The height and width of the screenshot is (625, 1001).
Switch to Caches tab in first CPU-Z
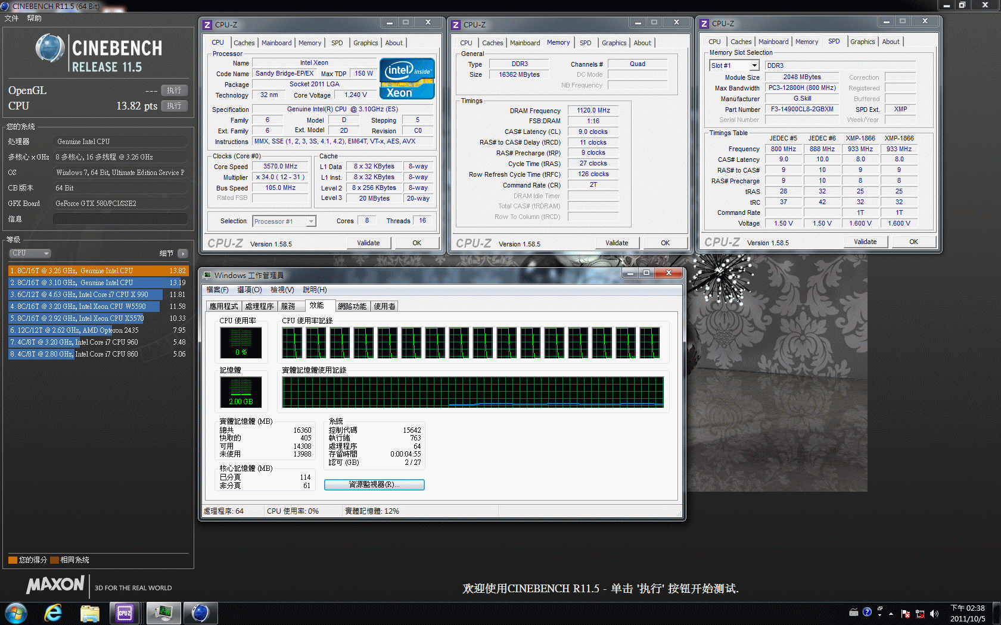[244, 43]
